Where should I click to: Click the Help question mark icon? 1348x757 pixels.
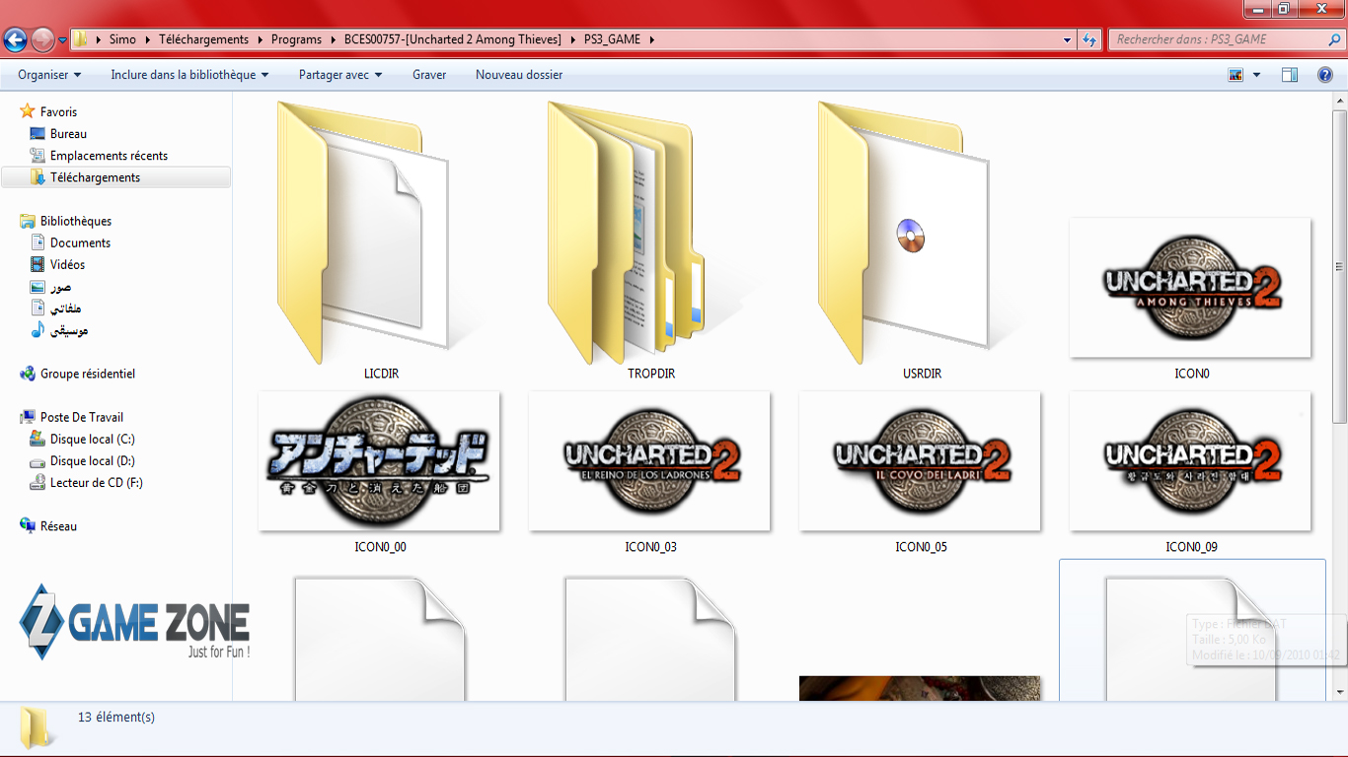(x=1324, y=75)
